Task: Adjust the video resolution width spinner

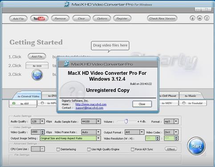Action: coord(158,138)
